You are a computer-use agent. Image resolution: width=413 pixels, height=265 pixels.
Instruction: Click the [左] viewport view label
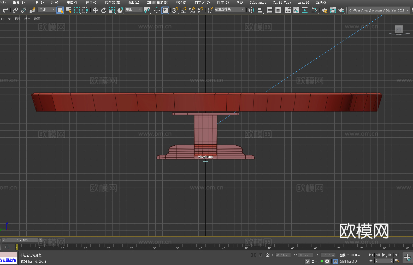pyautogui.click(x=9, y=19)
